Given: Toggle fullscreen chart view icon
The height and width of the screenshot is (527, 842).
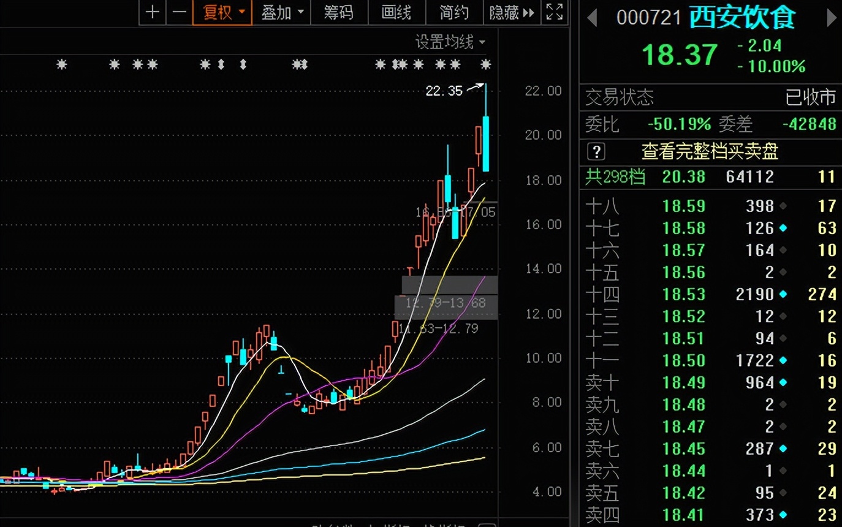Looking at the screenshot, I should [x=554, y=12].
